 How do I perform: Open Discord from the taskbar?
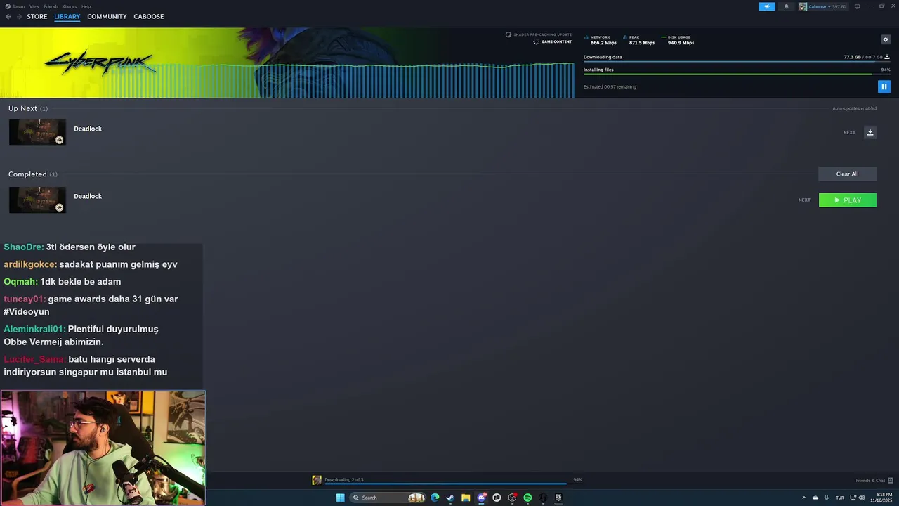481,498
